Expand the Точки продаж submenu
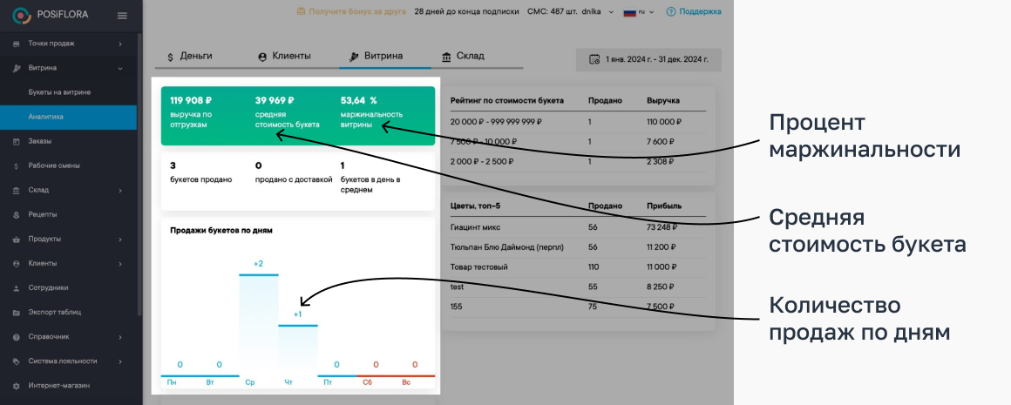1011x405 pixels. pos(120,44)
